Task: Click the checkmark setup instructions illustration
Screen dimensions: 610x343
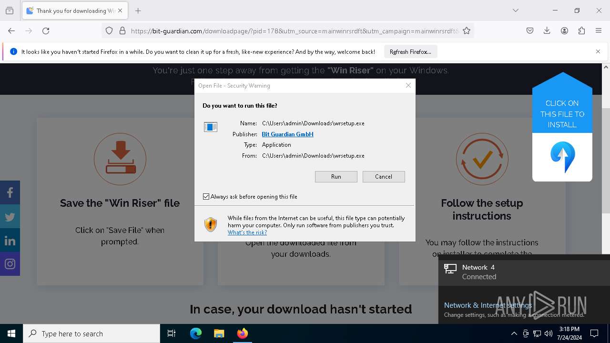Action: coord(482,159)
